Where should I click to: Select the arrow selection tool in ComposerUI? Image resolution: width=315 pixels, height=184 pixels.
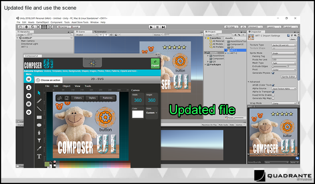point(39,93)
